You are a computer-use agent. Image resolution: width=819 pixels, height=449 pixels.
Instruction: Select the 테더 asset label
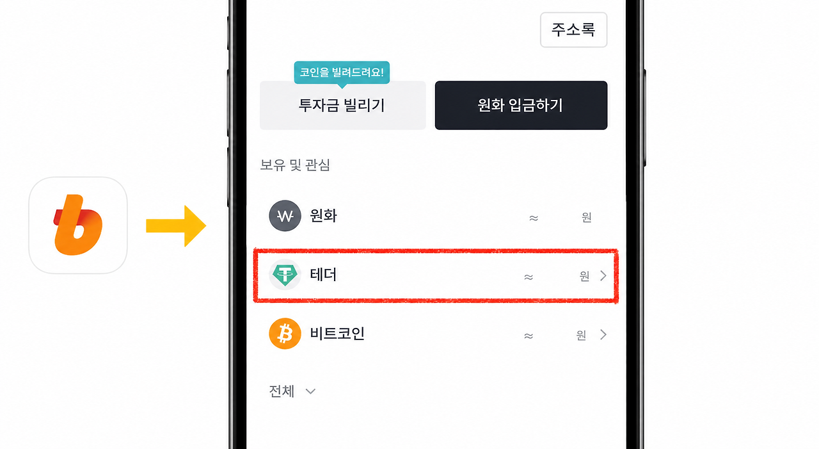(x=323, y=275)
